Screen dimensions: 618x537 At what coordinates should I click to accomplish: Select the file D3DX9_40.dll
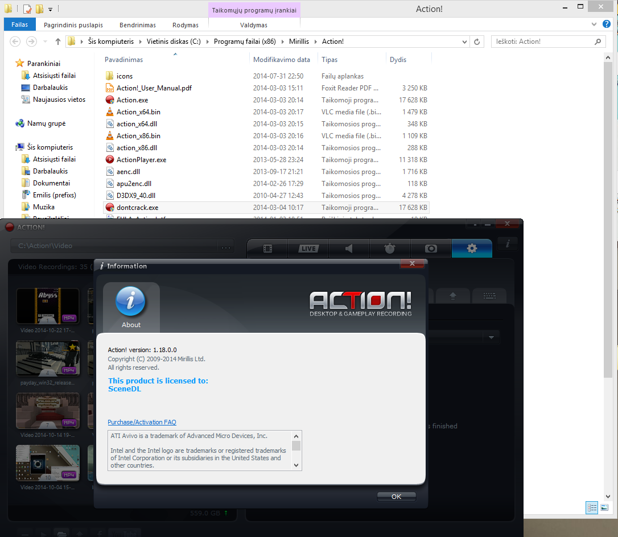(x=136, y=196)
